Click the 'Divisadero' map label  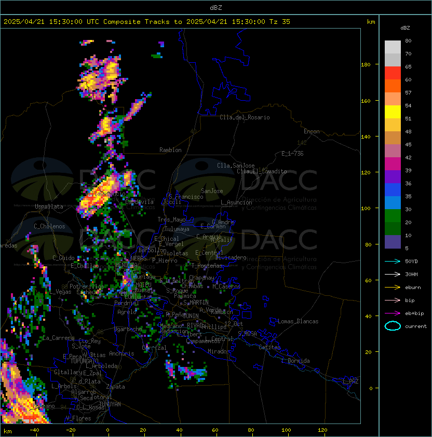231,257
